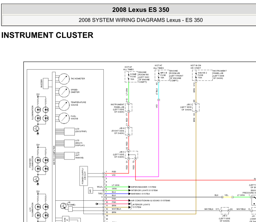Select the DOME FUSE 10A box
Viewport: 256px width, 222px height.
(x=131, y=76)
